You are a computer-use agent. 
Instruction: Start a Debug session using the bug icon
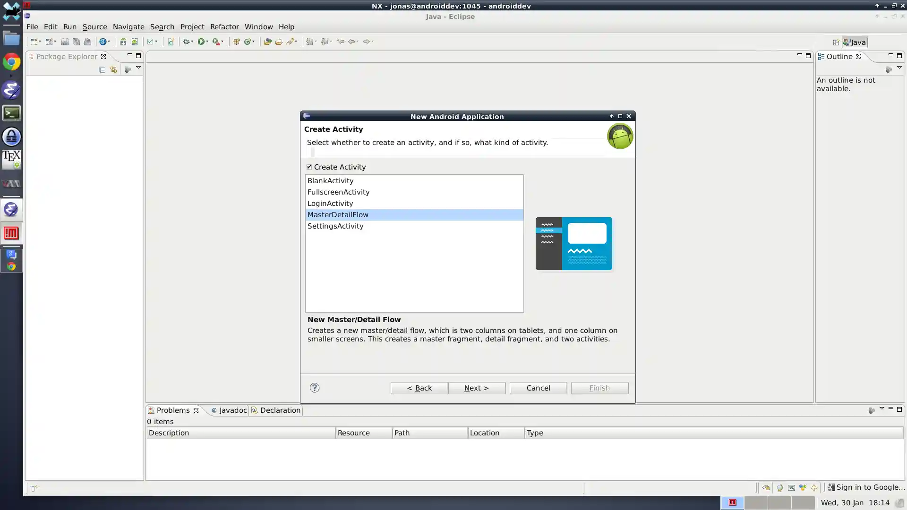185,42
